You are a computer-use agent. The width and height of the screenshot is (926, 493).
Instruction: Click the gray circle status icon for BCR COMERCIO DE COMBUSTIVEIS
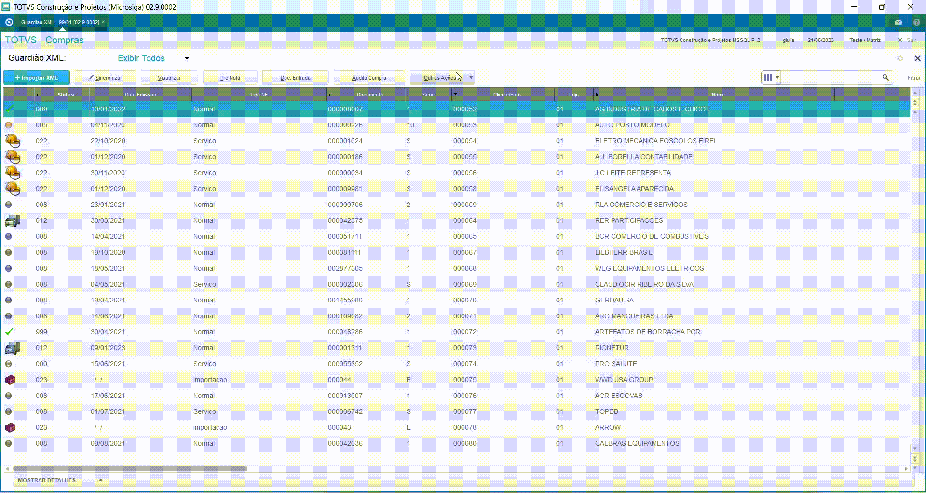[8, 236]
